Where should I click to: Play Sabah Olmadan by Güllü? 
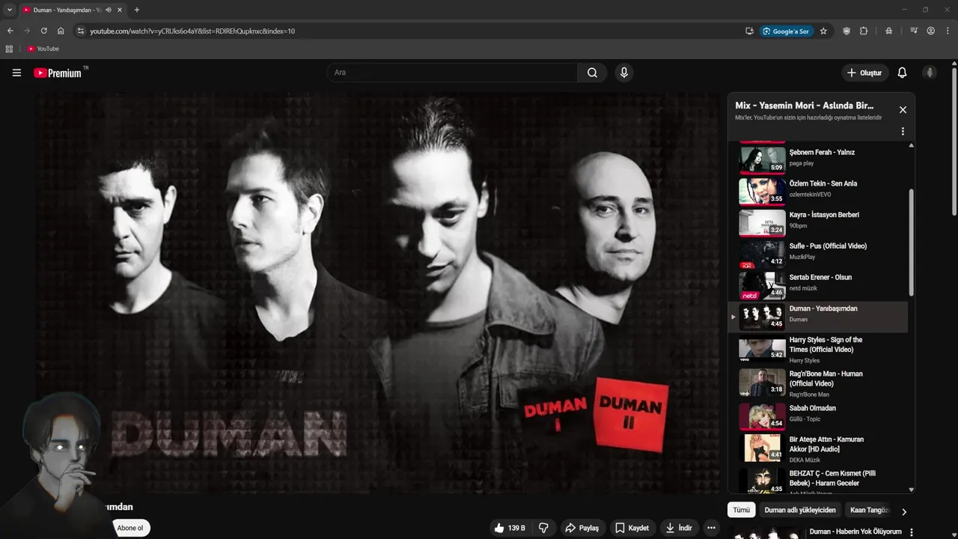point(818,416)
